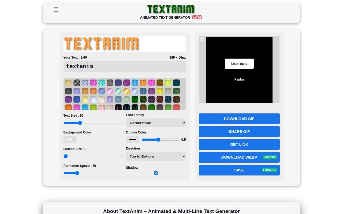Pick the dark red slashed texture

coord(160,99)
